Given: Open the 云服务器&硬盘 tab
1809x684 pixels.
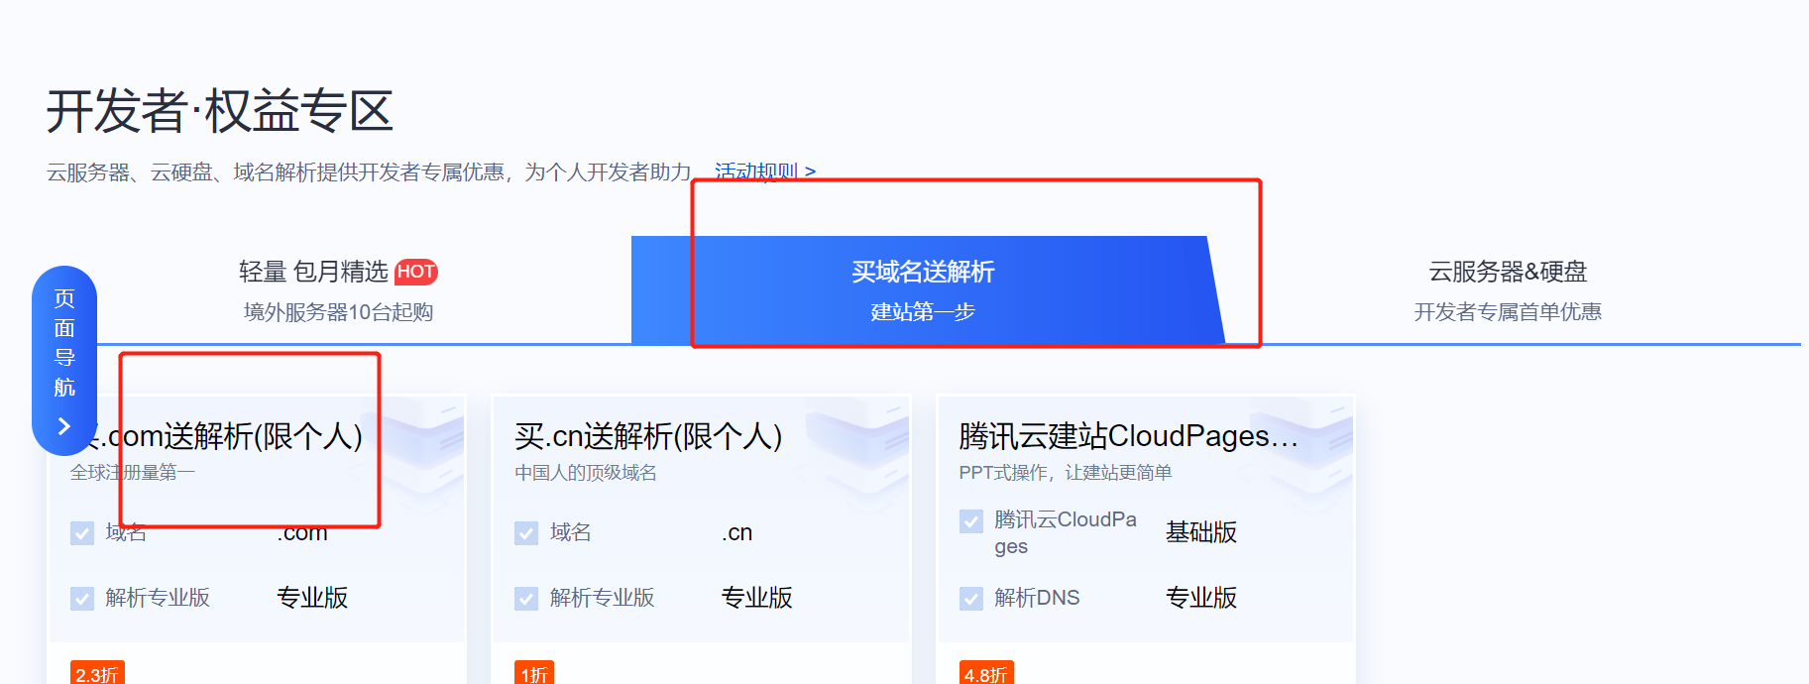Looking at the screenshot, I should point(1508,290).
